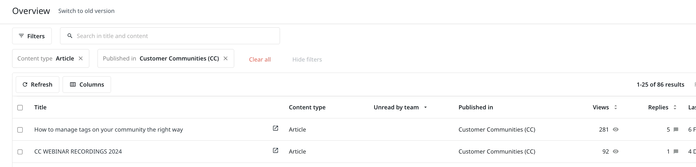The height and width of the screenshot is (167, 696).
Task: Refresh the content table
Action: pos(37,85)
